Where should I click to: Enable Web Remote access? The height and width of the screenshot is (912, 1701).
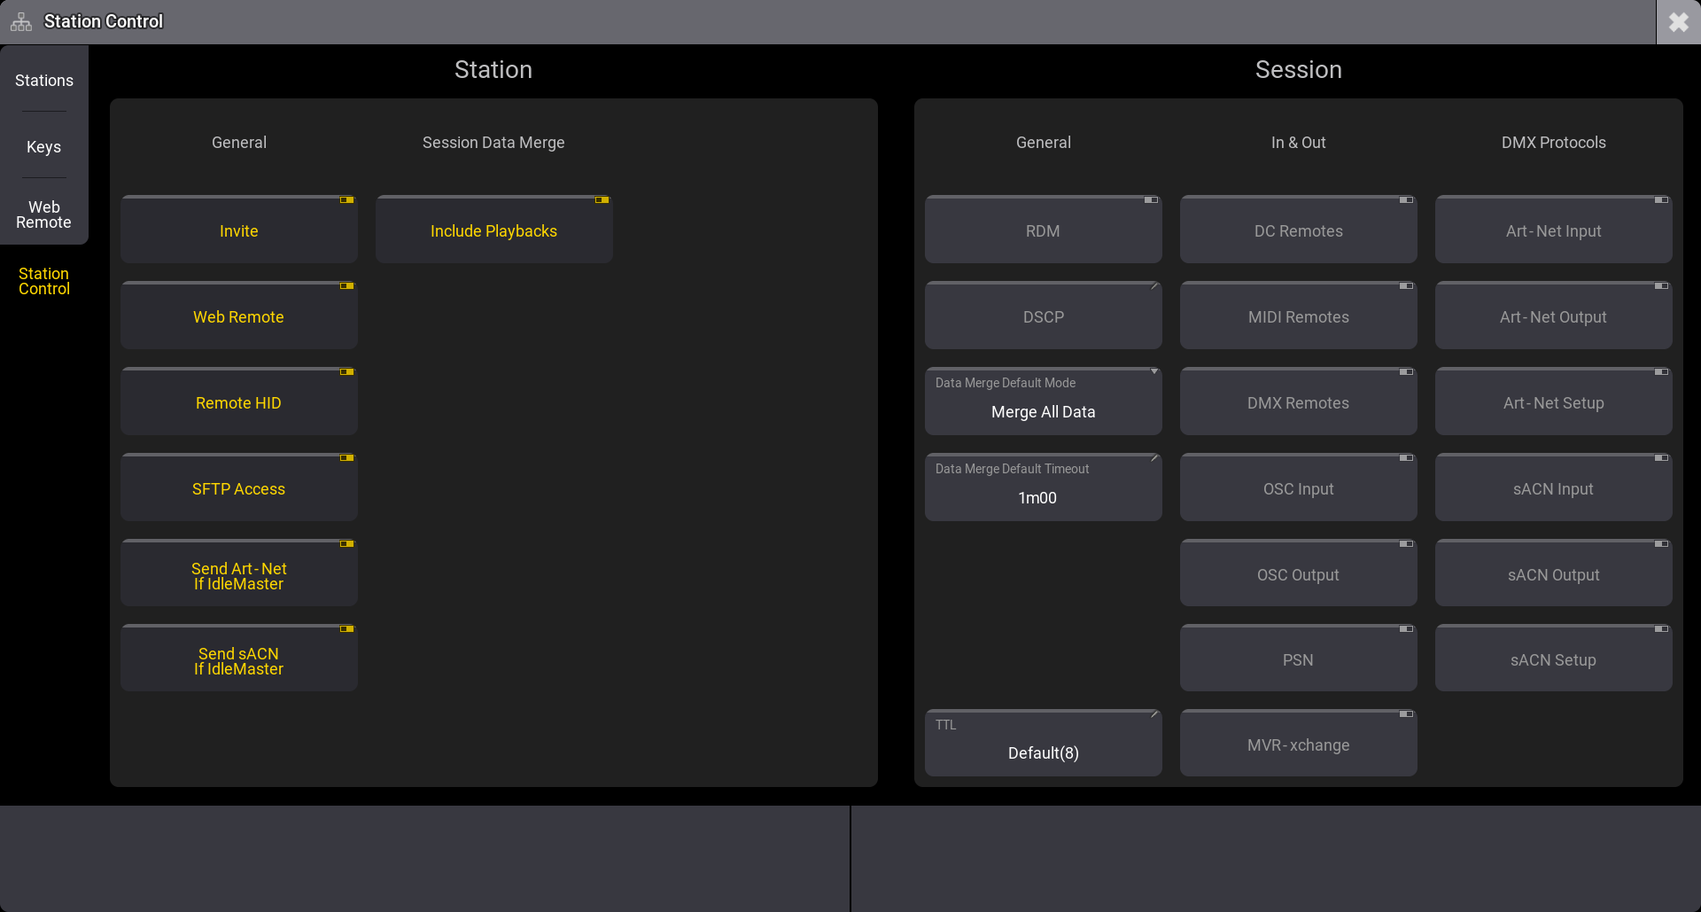238,316
